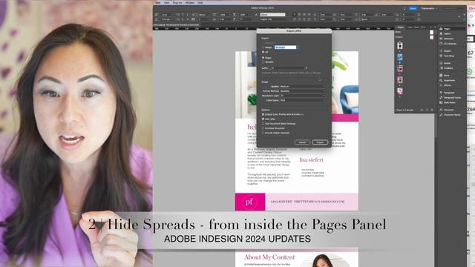Click the Export button in dialog
475x267 pixels.
[320, 142]
